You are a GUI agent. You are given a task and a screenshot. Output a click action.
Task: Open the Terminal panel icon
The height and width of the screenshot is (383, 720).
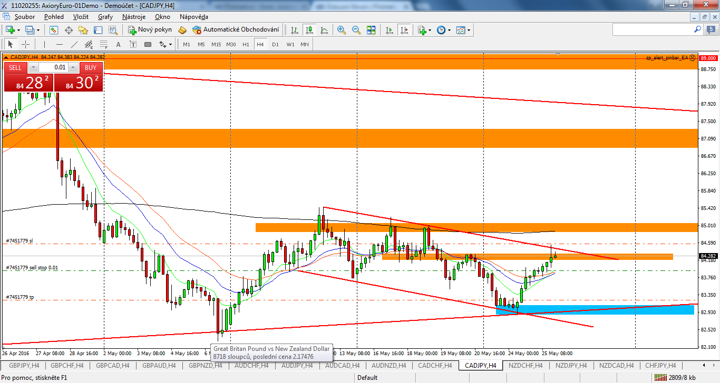click(x=98, y=30)
